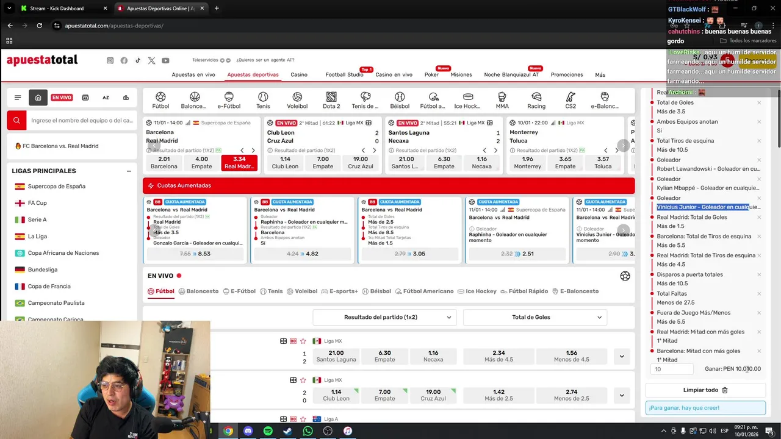Image resolution: width=781 pixels, height=439 pixels.
Task: Select the Racing icon in carousel
Action: [x=536, y=101]
